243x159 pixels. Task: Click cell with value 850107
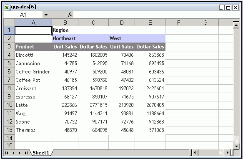pos(93,97)
